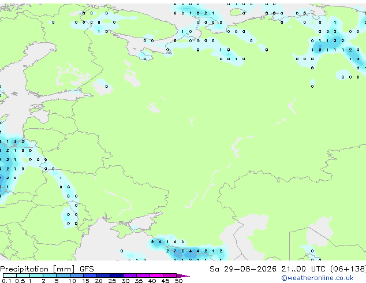Click the 30–35 mm purple legend swatch
Image resolution: width=366 pixels, height=283 pixels.
130,275
